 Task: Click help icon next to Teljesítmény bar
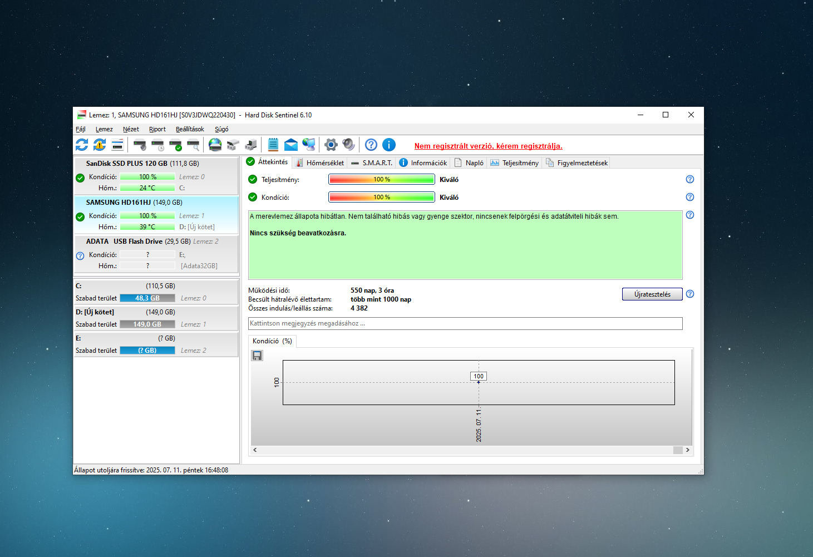[690, 179]
